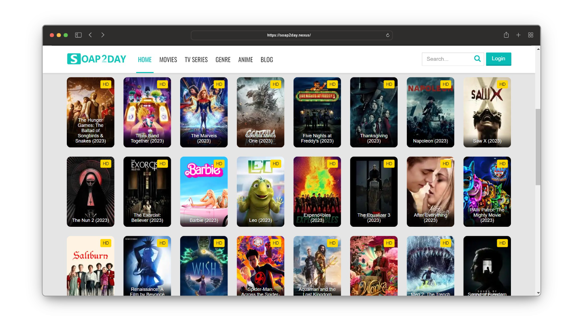583x328 pixels.
Task: Click the Soap2Day logo
Action: point(97,59)
